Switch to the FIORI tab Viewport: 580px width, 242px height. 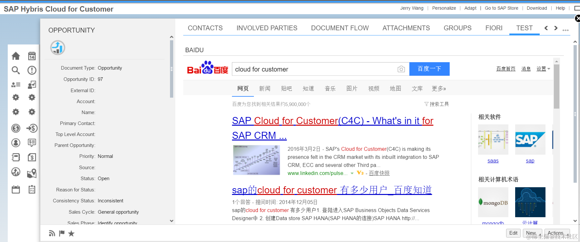pos(494,28)
